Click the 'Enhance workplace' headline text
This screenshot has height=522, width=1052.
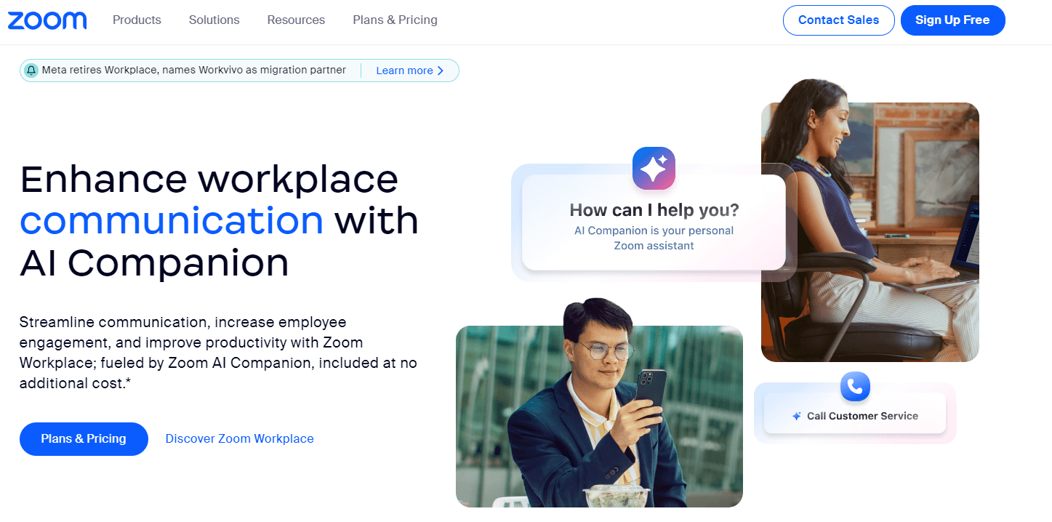(209, 179)
